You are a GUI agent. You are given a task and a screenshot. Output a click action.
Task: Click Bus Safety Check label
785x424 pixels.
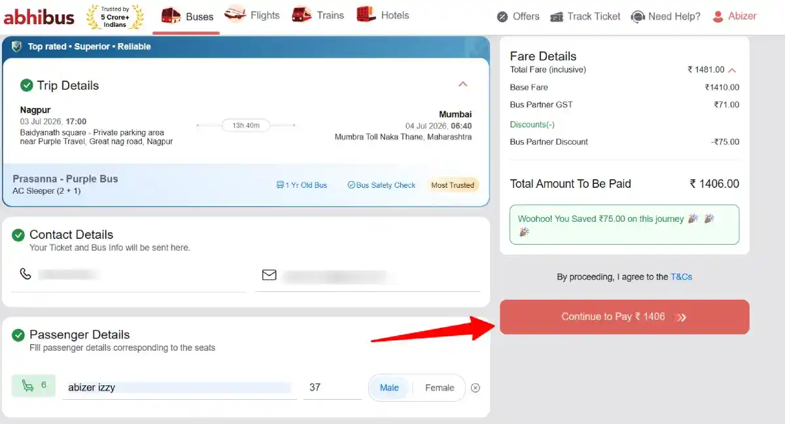(x=386, y=185)
